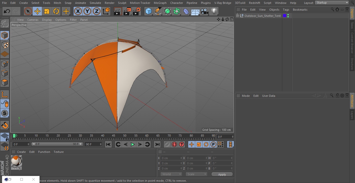Click the Apply button
Viewport: 355px width, 183px height.
pos(222,174)
